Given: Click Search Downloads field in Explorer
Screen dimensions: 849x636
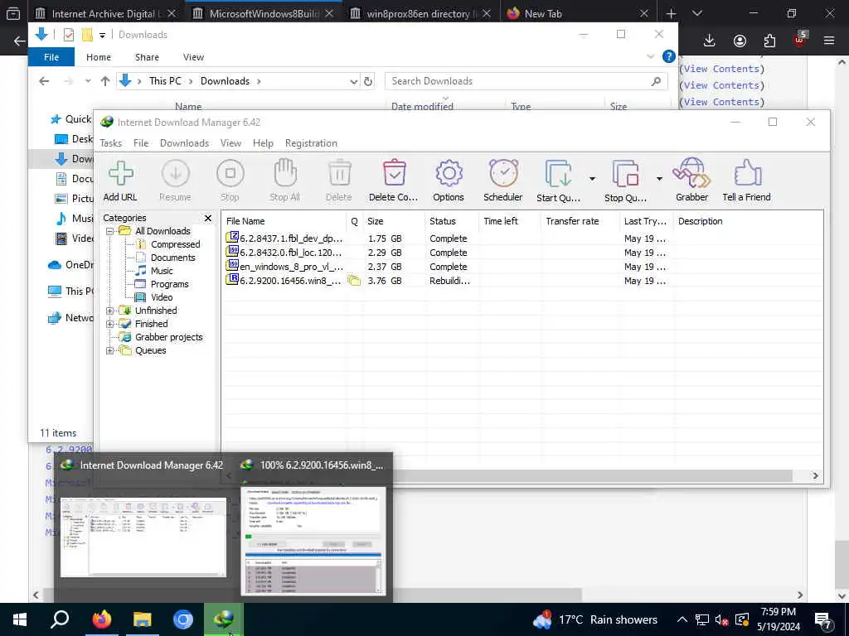Looking at the screenshot, I should pyautogui.click(x=526, y=81).
